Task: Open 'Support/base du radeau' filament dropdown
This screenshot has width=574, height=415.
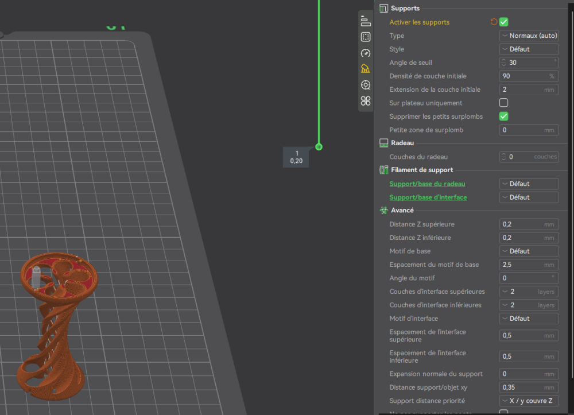Action: click(x=529, y=184)
